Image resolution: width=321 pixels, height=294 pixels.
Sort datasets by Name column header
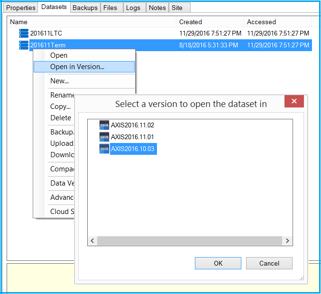click(x=92, y=22)
